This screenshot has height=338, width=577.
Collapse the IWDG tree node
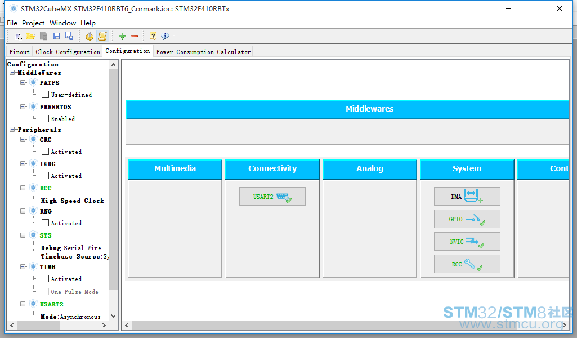[x=23, y=163]
